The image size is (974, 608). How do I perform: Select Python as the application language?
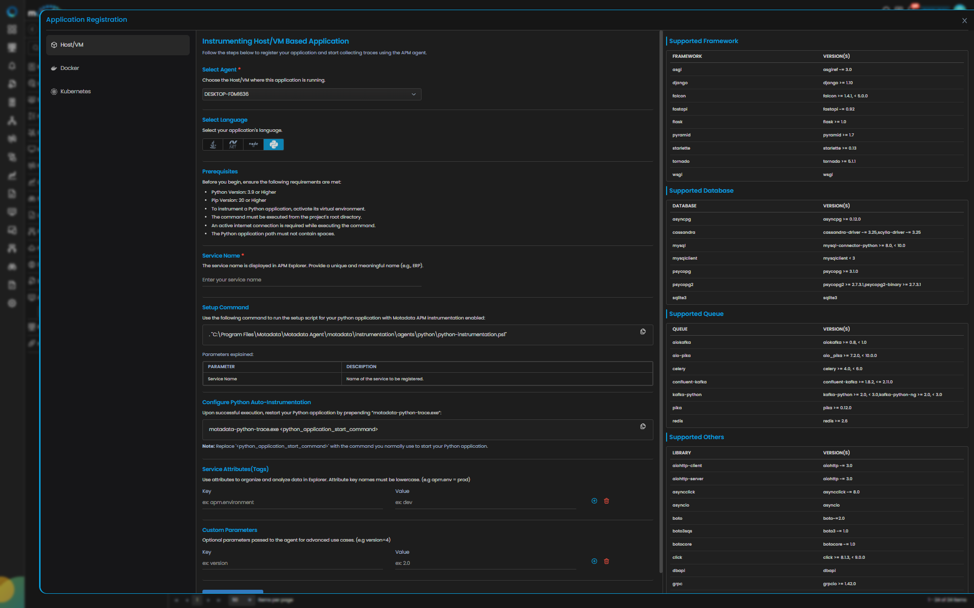click(x=273, y=145)
